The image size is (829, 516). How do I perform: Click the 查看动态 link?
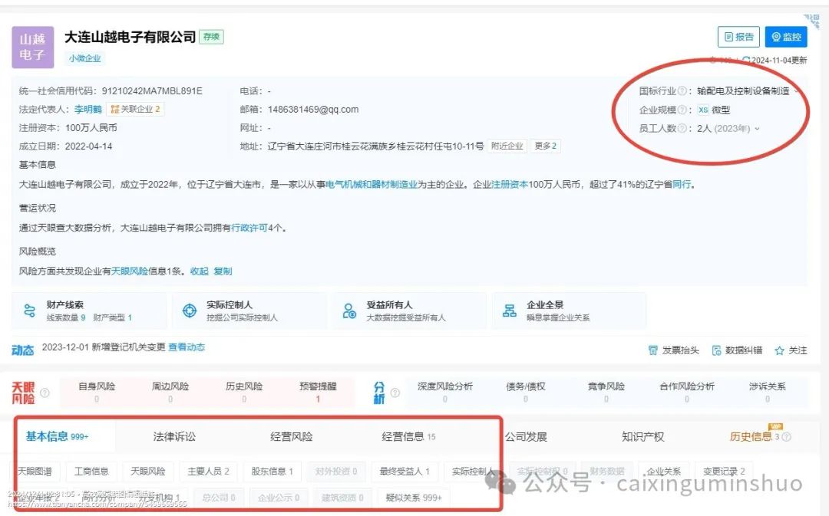tap(187, 347)
